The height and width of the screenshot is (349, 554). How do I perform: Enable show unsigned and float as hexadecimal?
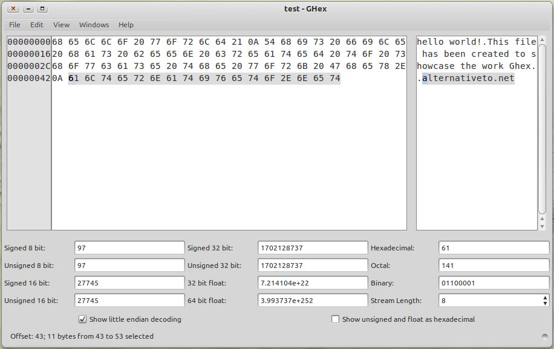335,319
